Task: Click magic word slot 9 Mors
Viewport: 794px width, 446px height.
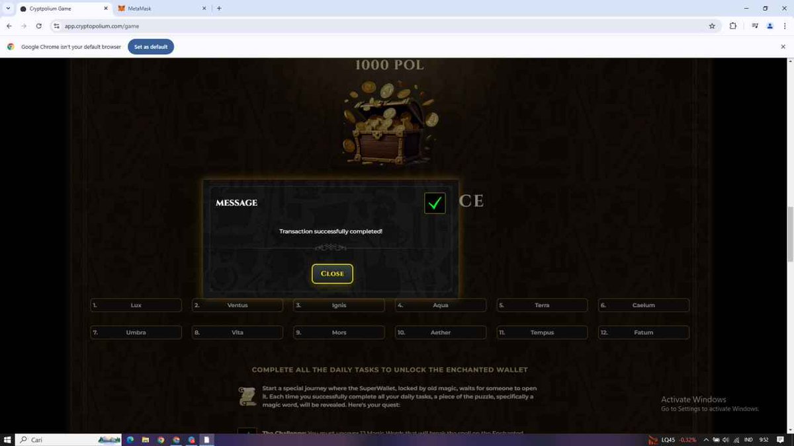Action: pyautogui.click(x=339, y=332)
